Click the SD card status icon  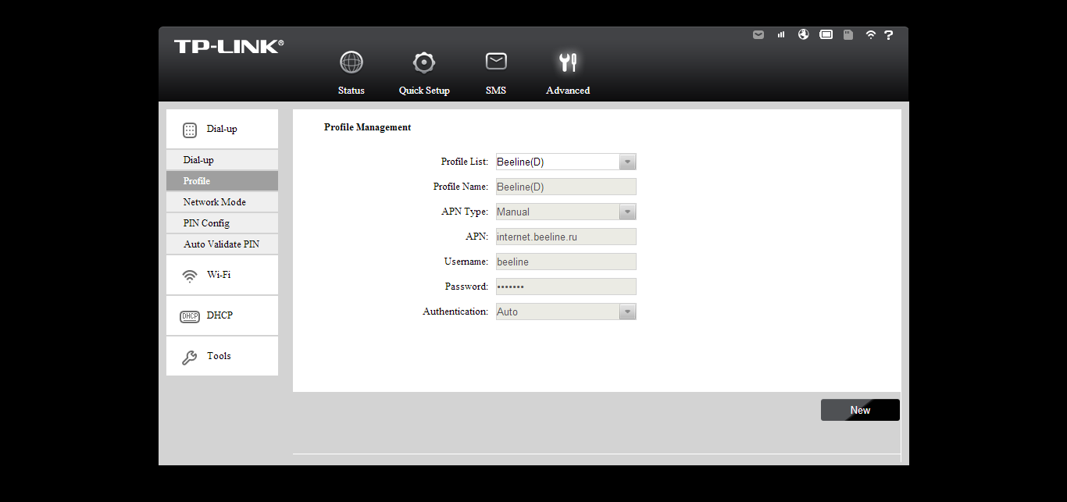click(848, 35)
